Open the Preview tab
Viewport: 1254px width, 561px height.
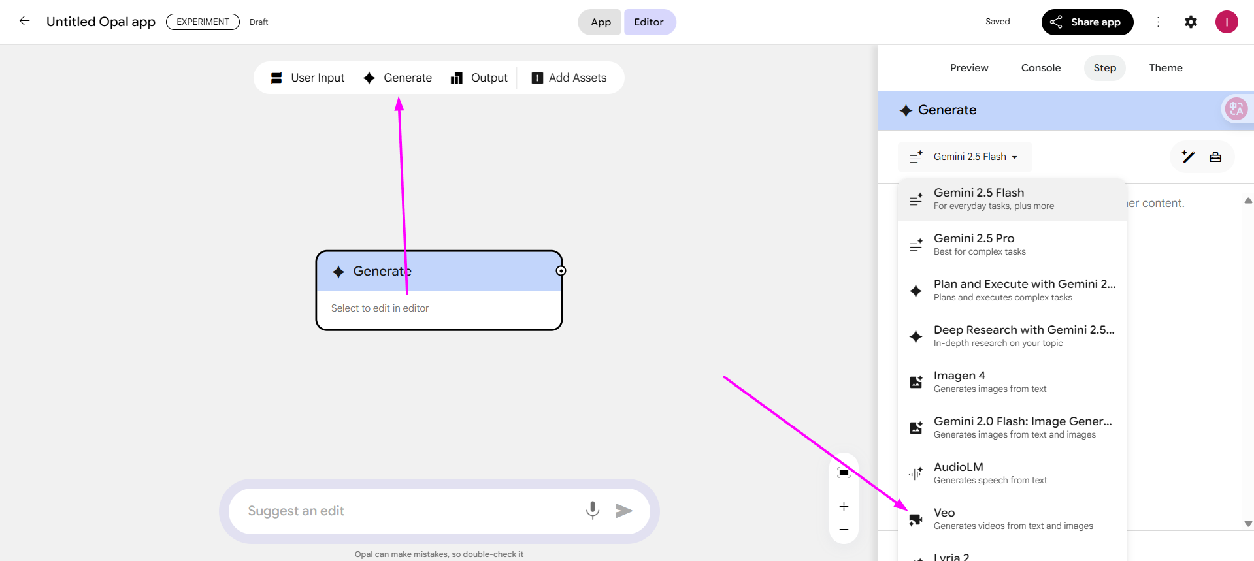969,68
